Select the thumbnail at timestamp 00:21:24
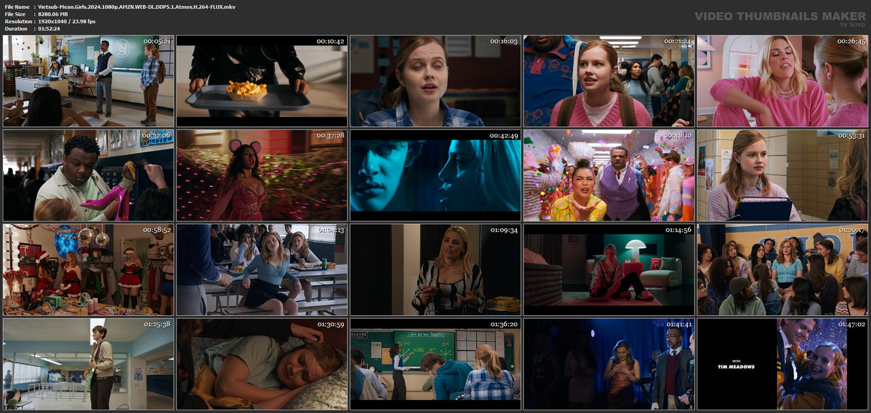This screenshot has height=413, width=871. pyautogui.click(x=609, y=82)
